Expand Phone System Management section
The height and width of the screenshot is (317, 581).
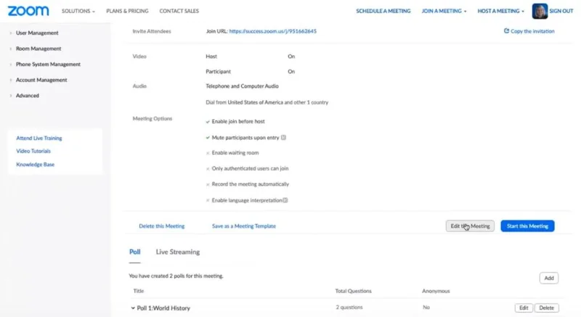point(48,65)
